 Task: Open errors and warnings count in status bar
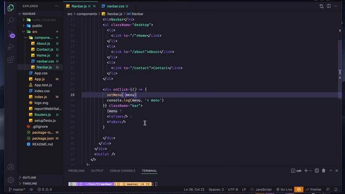(x=45, y=189)
